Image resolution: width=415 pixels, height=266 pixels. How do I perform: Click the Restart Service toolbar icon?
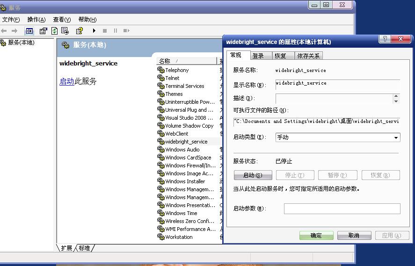coord(126,31)
